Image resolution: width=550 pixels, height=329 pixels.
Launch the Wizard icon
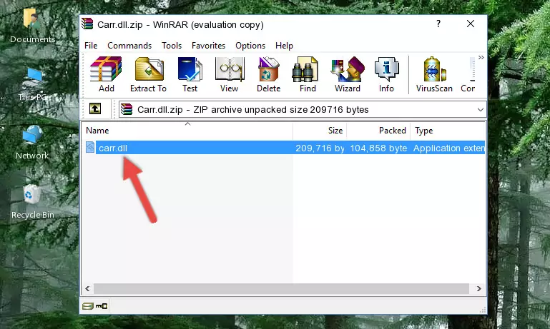pyautogui.click(x=348, y=74)
